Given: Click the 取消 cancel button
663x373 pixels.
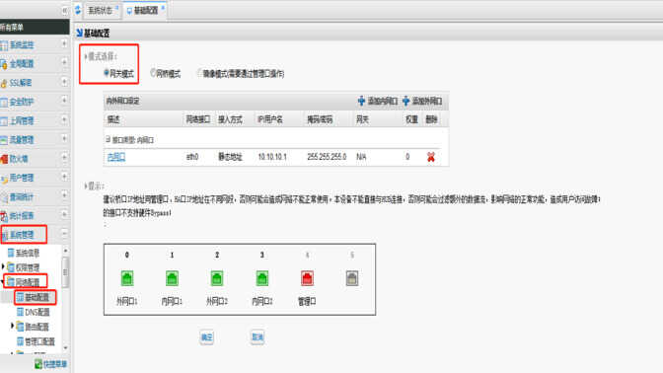Looking at the screenshot, I should click(x=258, y=337).
